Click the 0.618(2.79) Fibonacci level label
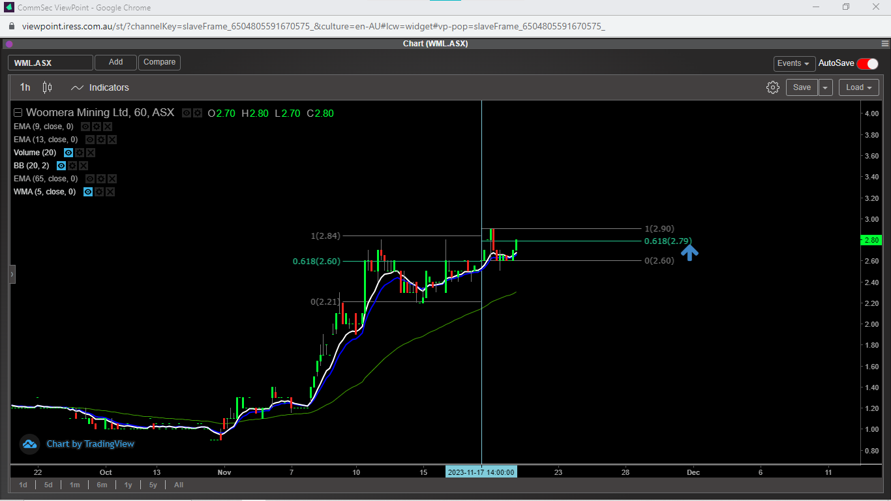891x501 pixels. point(668,241)
